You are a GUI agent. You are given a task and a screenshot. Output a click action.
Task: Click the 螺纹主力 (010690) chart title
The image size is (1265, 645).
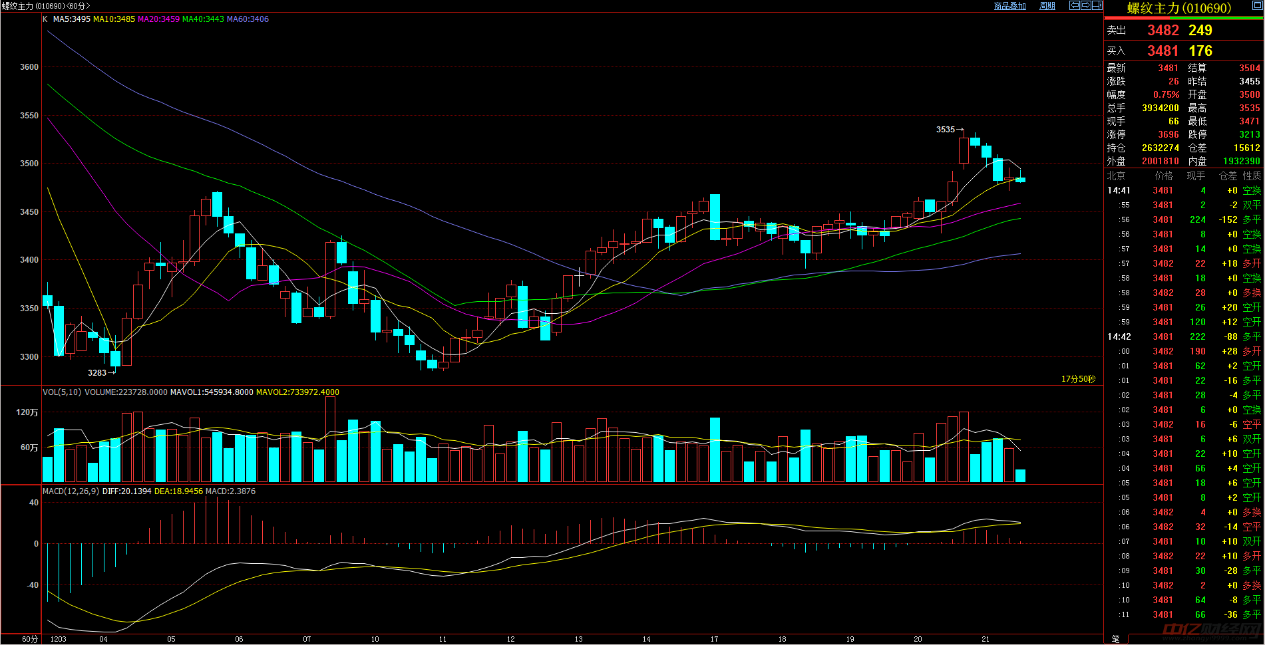click(x=45, y=6)
